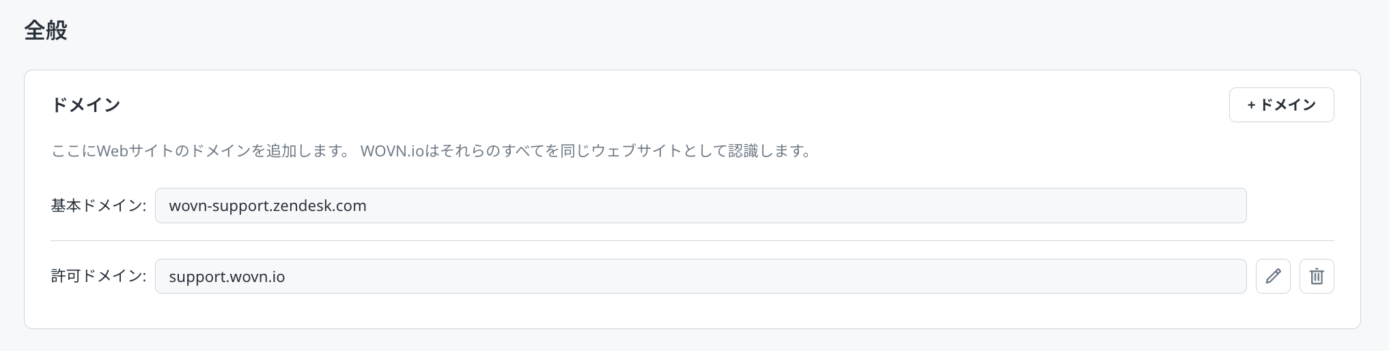
Task: Click the pencil icon to edit support.wovn.io
Action: tap(1273, 277)
